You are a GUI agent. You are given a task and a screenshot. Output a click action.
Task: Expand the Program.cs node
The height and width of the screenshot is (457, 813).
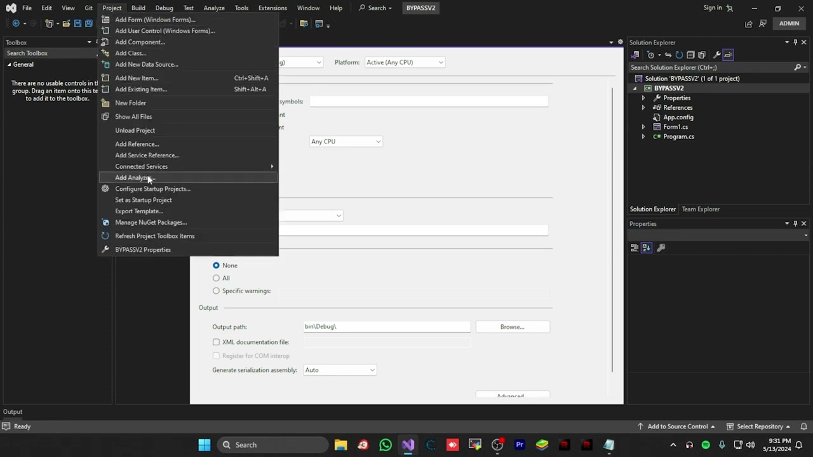643,136
